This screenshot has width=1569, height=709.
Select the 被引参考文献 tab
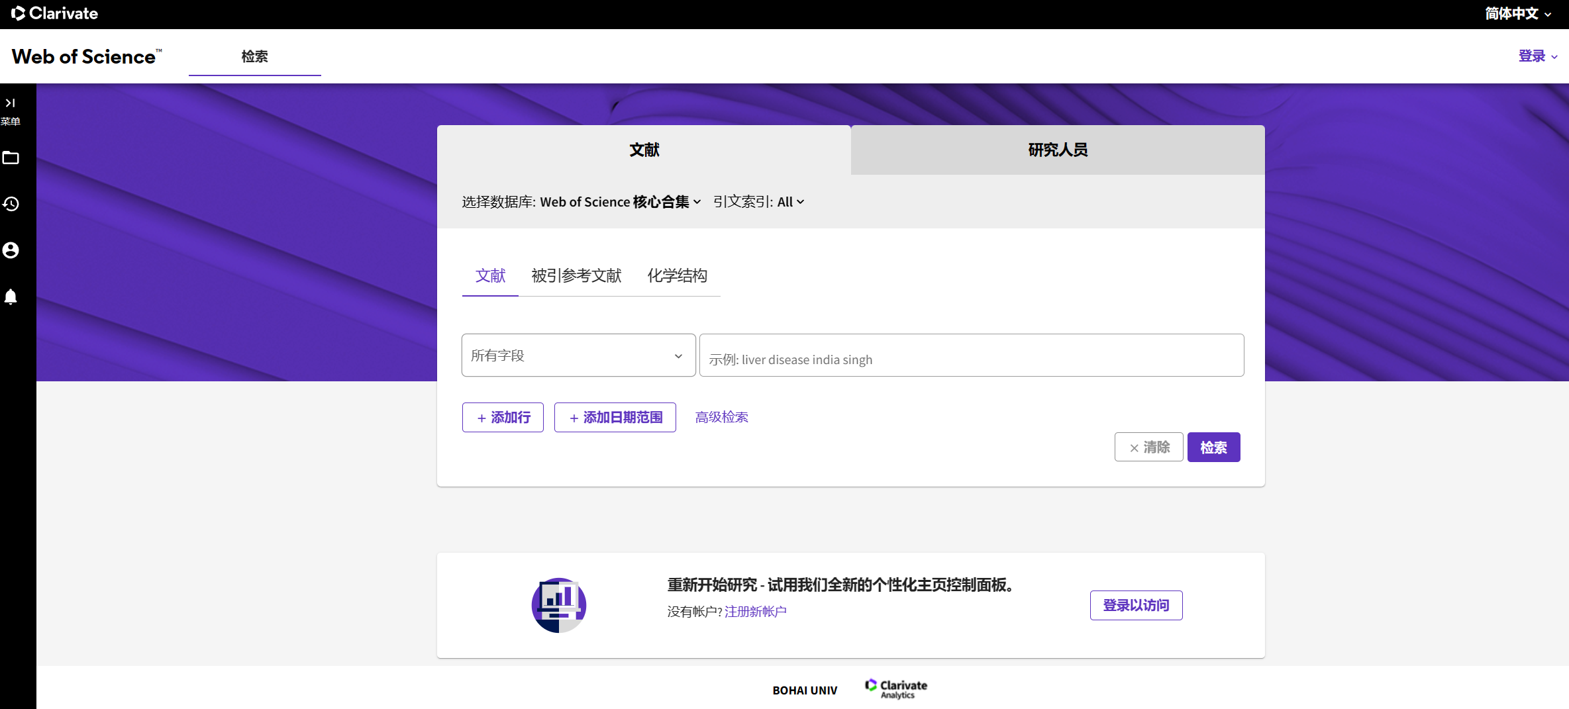576,275
